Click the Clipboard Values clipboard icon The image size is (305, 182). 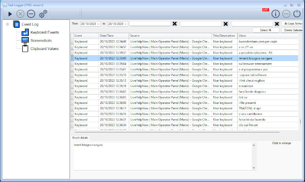pos(25,48)
